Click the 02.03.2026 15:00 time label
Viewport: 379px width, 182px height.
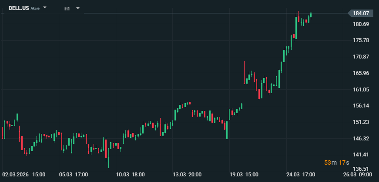24,175
